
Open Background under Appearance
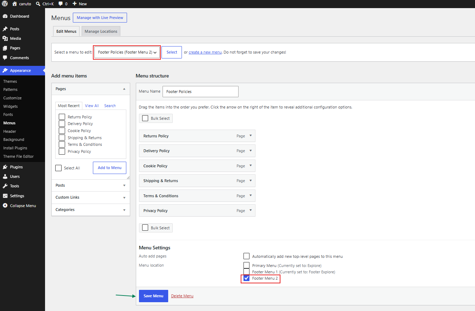[14, 139]
